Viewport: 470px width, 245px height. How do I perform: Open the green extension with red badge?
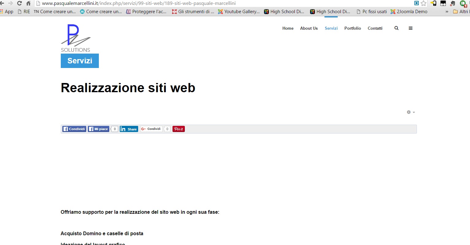coord(463,3)
